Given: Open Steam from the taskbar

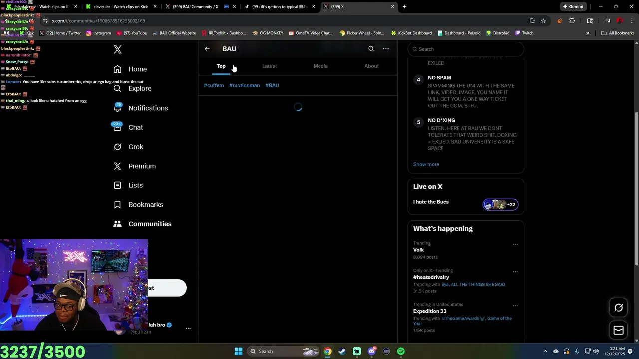Looking at the screenshot, I should tap(342, 351).
